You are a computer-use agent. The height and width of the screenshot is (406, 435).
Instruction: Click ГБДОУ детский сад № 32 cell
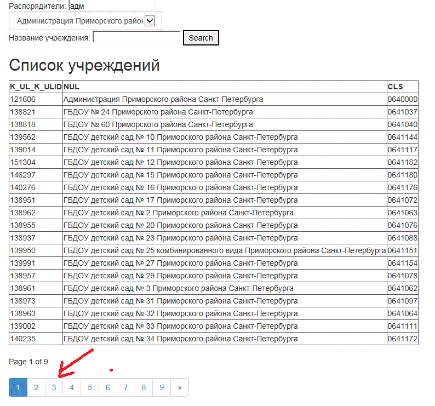pyautogui.click(x=225, y=313)
